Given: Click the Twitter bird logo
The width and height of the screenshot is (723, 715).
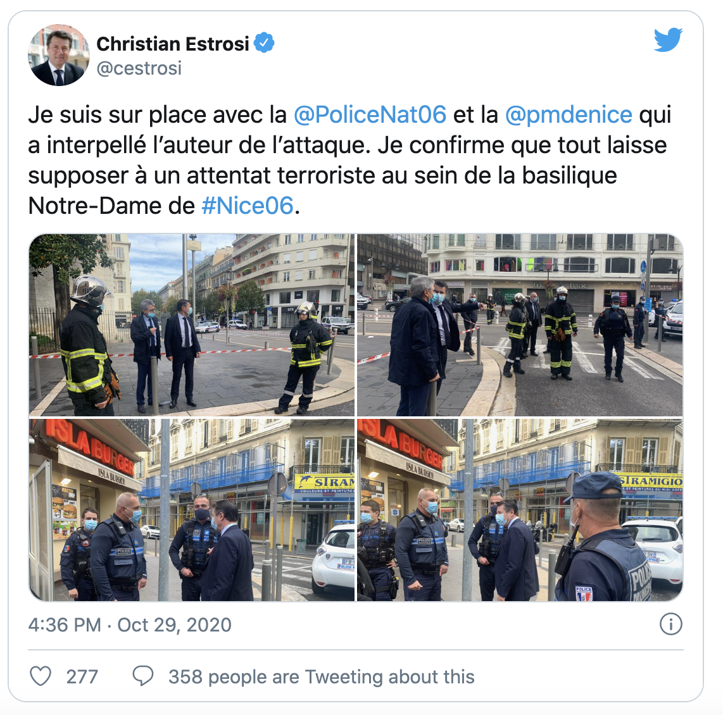Looking at the screenshot, I should (668, 40).
